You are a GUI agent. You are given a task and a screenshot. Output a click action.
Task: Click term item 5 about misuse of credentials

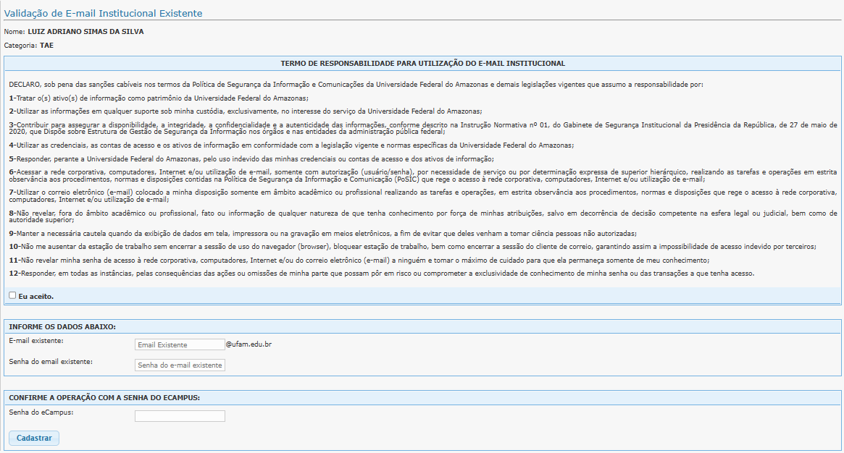[x=251, y=158]
